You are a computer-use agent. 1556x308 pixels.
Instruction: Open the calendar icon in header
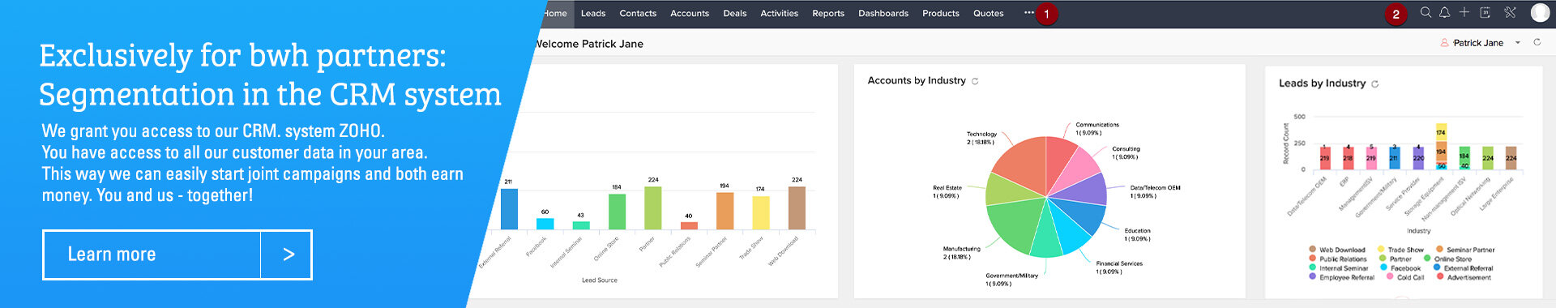click(x=1485, y=12)
